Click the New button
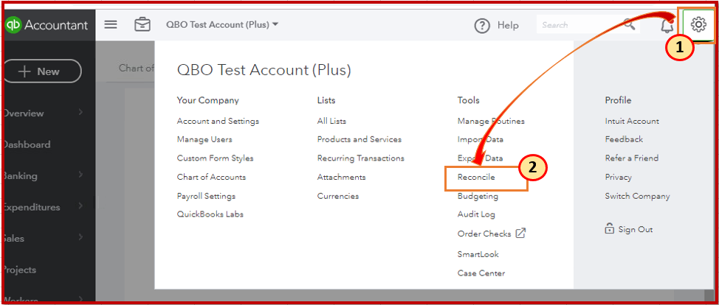 pos(41,71)
